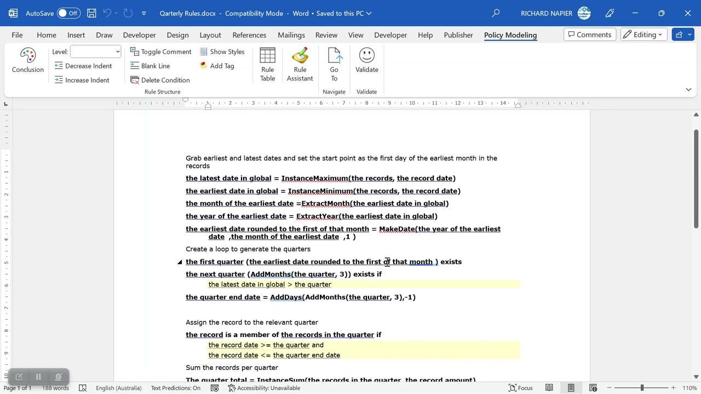Image resolution: width=701 pixels, height=394 pixels.
Task: Open the Search magnifier icon
Action: (x=496, y=13)
